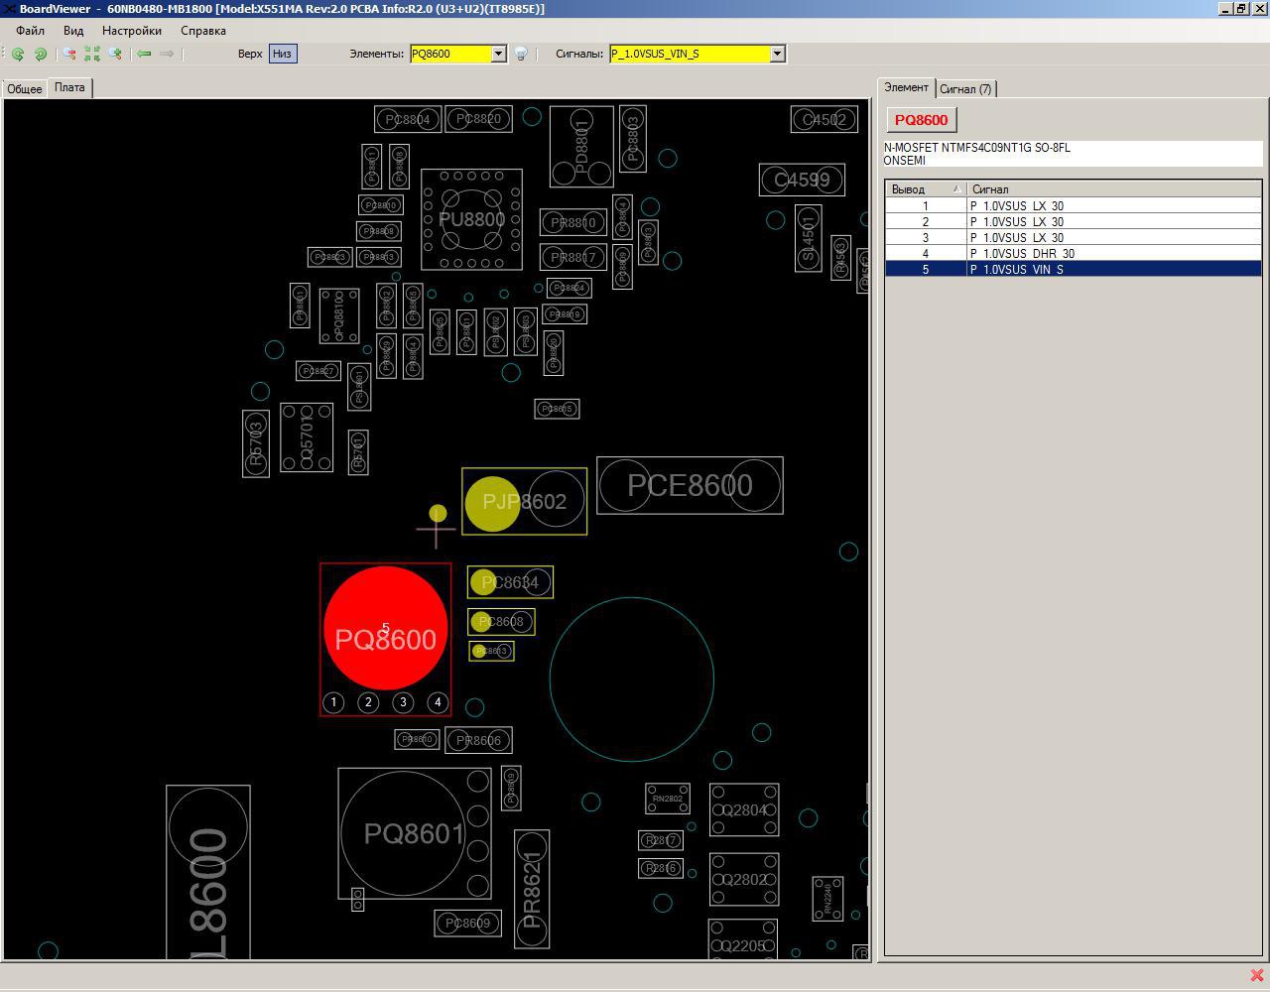Click the red X in the status bar
1270x992 pixels.
pyautogui.click(x=1257, y=975)
